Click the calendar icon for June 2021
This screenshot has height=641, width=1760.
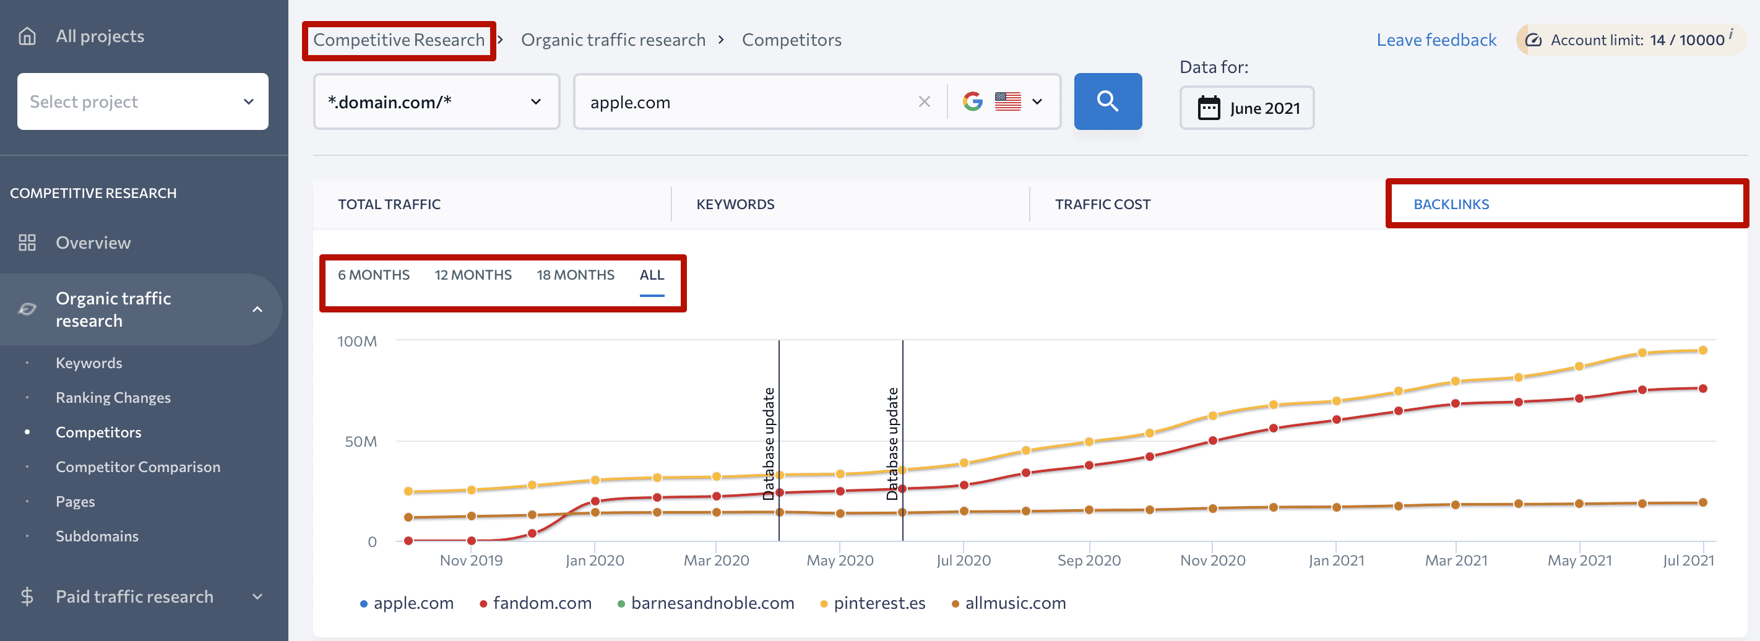[x=1209, y=108]
